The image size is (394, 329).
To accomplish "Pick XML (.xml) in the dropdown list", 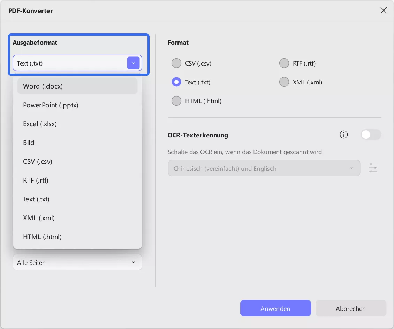I will pyautogui.click(x=39, y=218).
